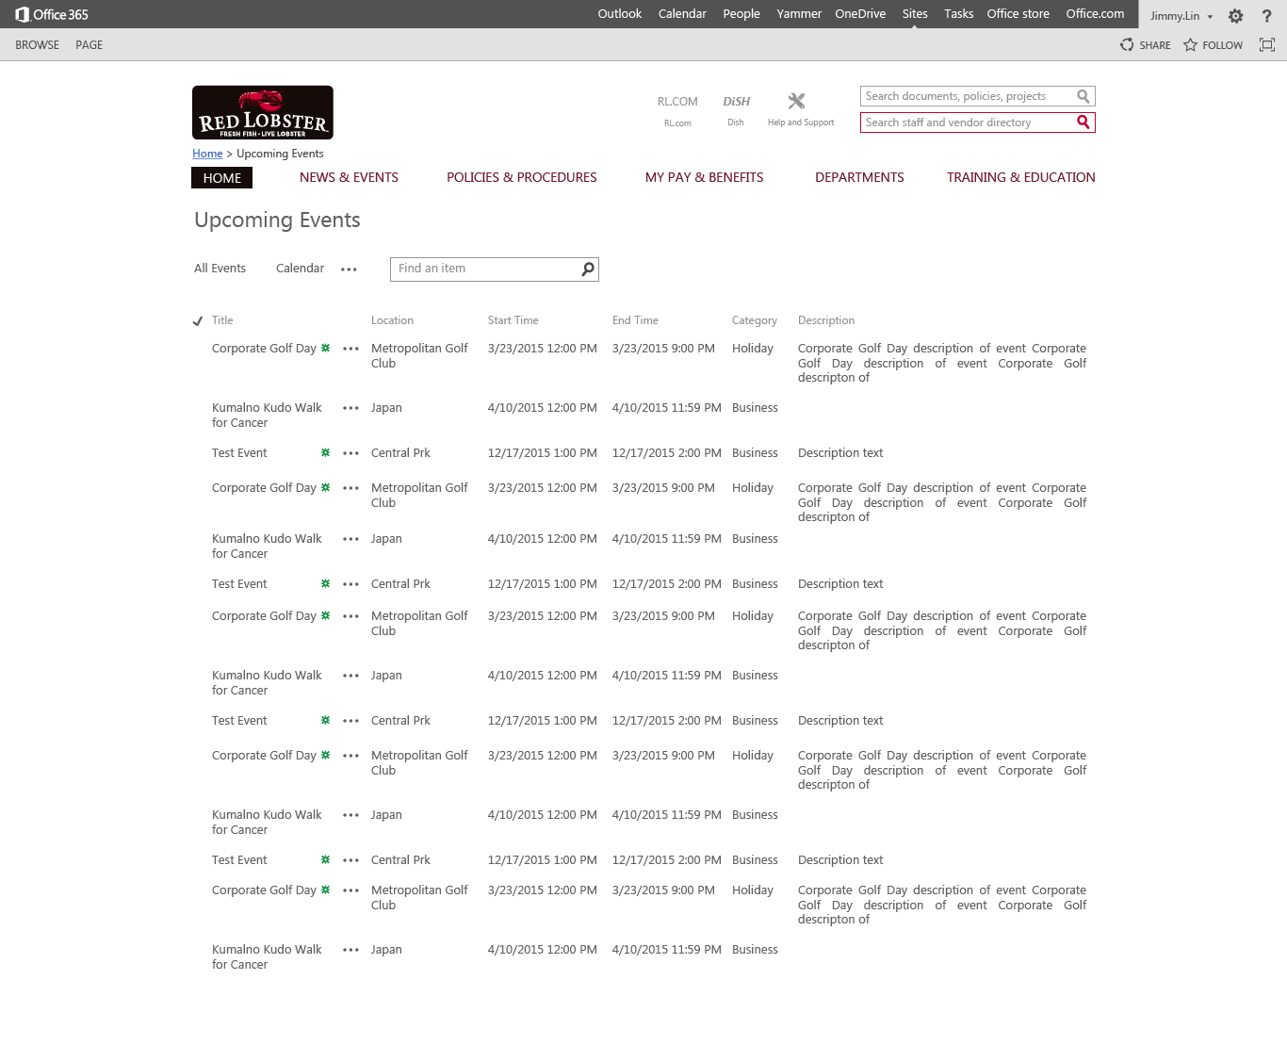1287x1045 pixels.
Task: Switch to the All Events view
Action: (x=220, y=269)
